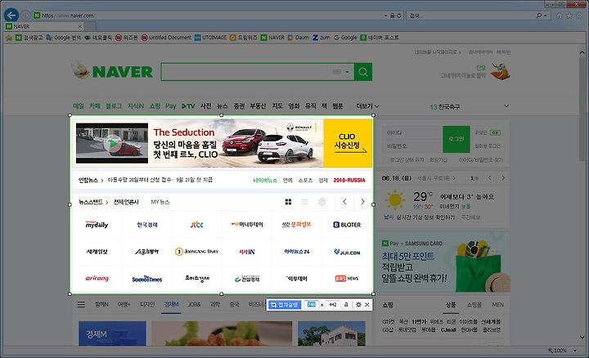Open the browser home icon
Image resolution: width=589 pixels, height=358 pixels.
point(560,16)
